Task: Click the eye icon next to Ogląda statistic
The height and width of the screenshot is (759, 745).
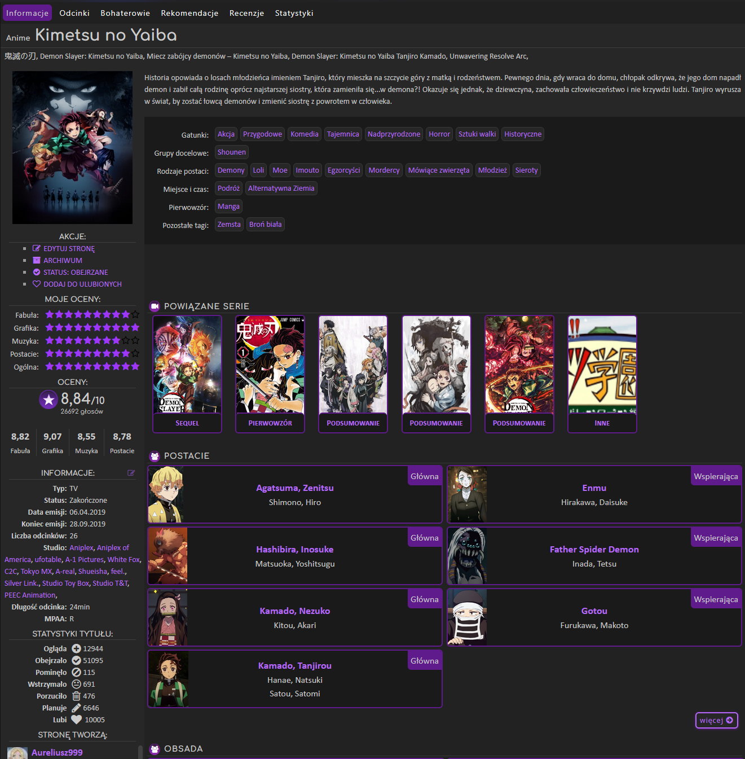Action: pyautogui.click(x=76, y=648)
